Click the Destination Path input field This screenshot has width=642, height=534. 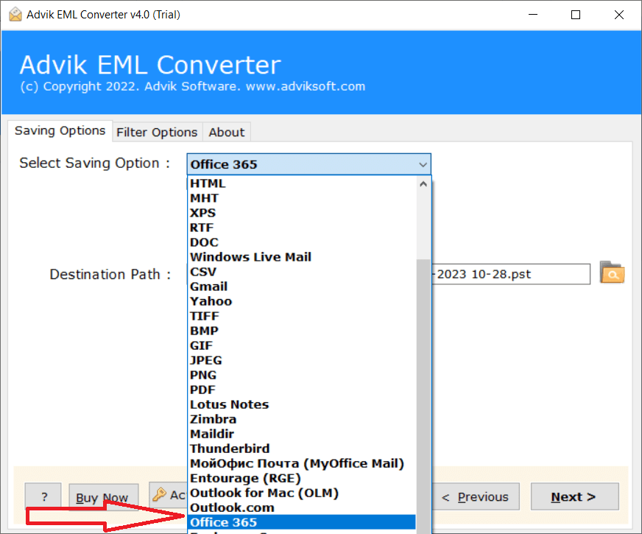click(511, 274)
